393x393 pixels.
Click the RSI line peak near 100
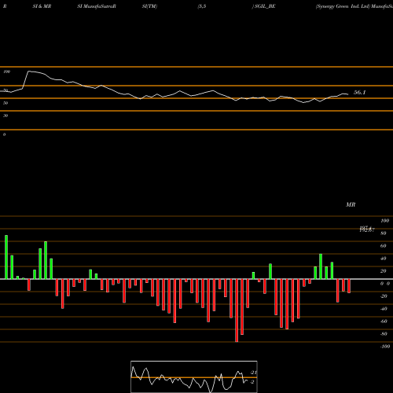pyautogui.click(x=29, y=72)
